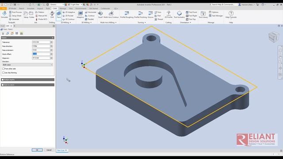
Task: Switch to the Inspect ribbon tab
Action: point(40,8)
